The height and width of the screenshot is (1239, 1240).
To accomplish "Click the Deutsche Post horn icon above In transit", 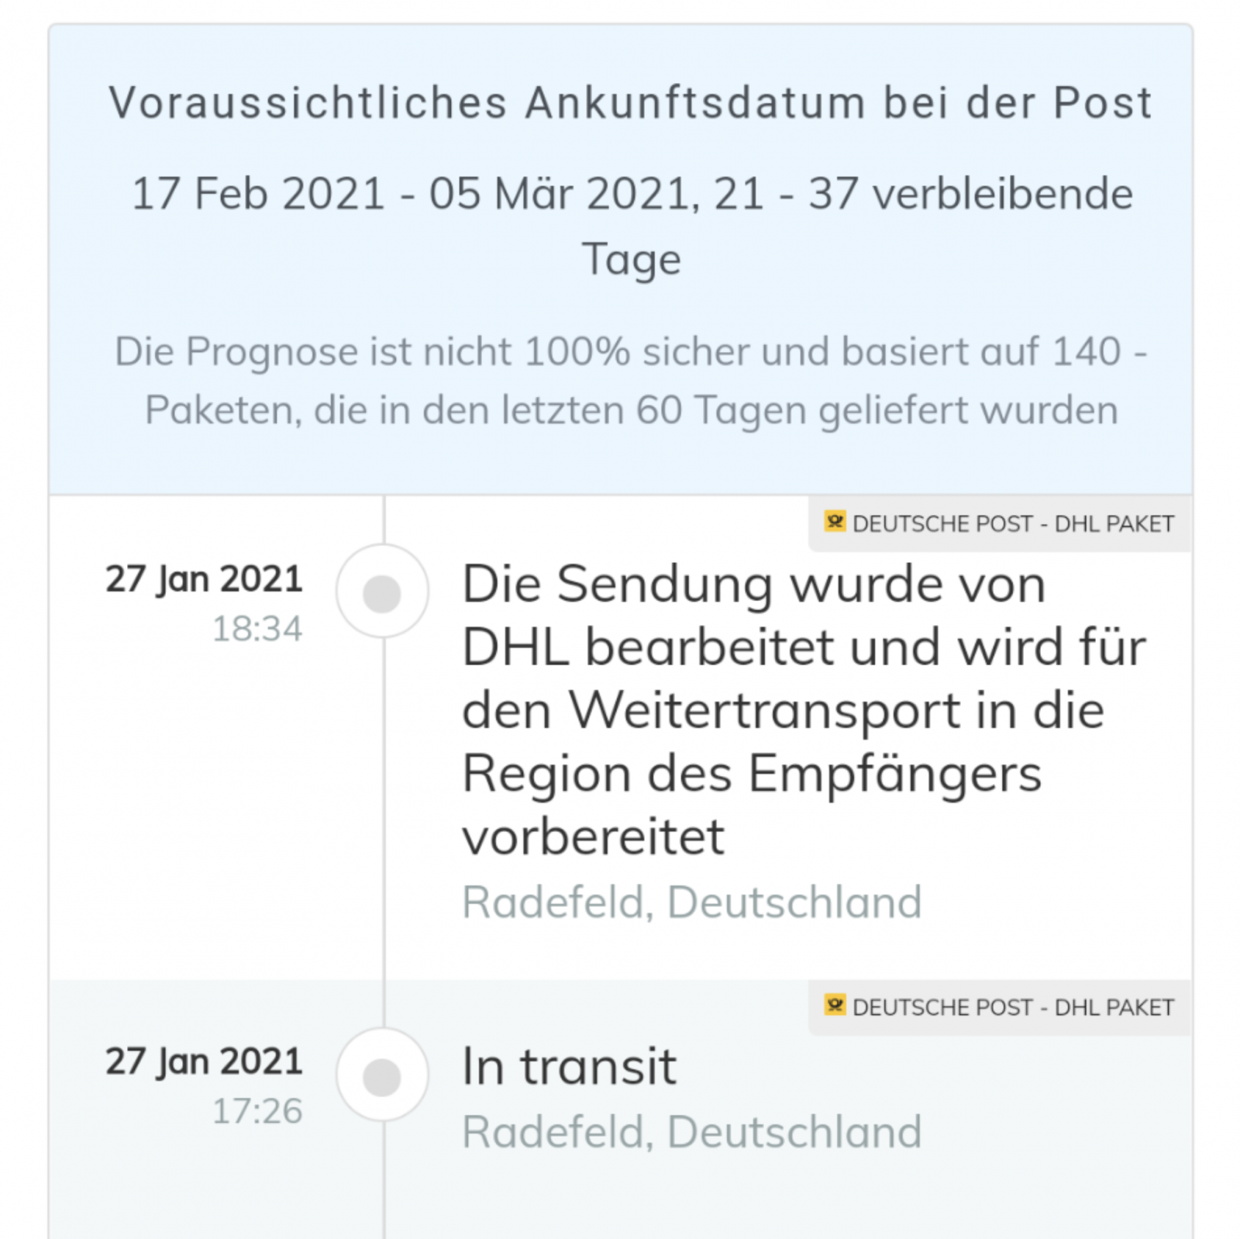I will coord(835,1006).
